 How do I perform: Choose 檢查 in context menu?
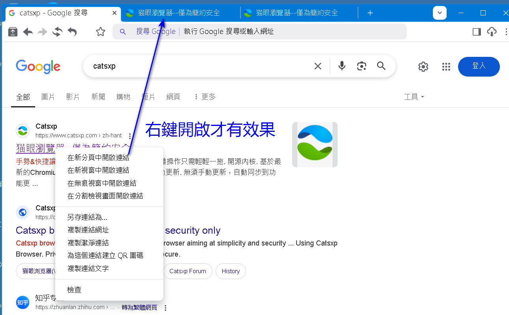[109, 290]
